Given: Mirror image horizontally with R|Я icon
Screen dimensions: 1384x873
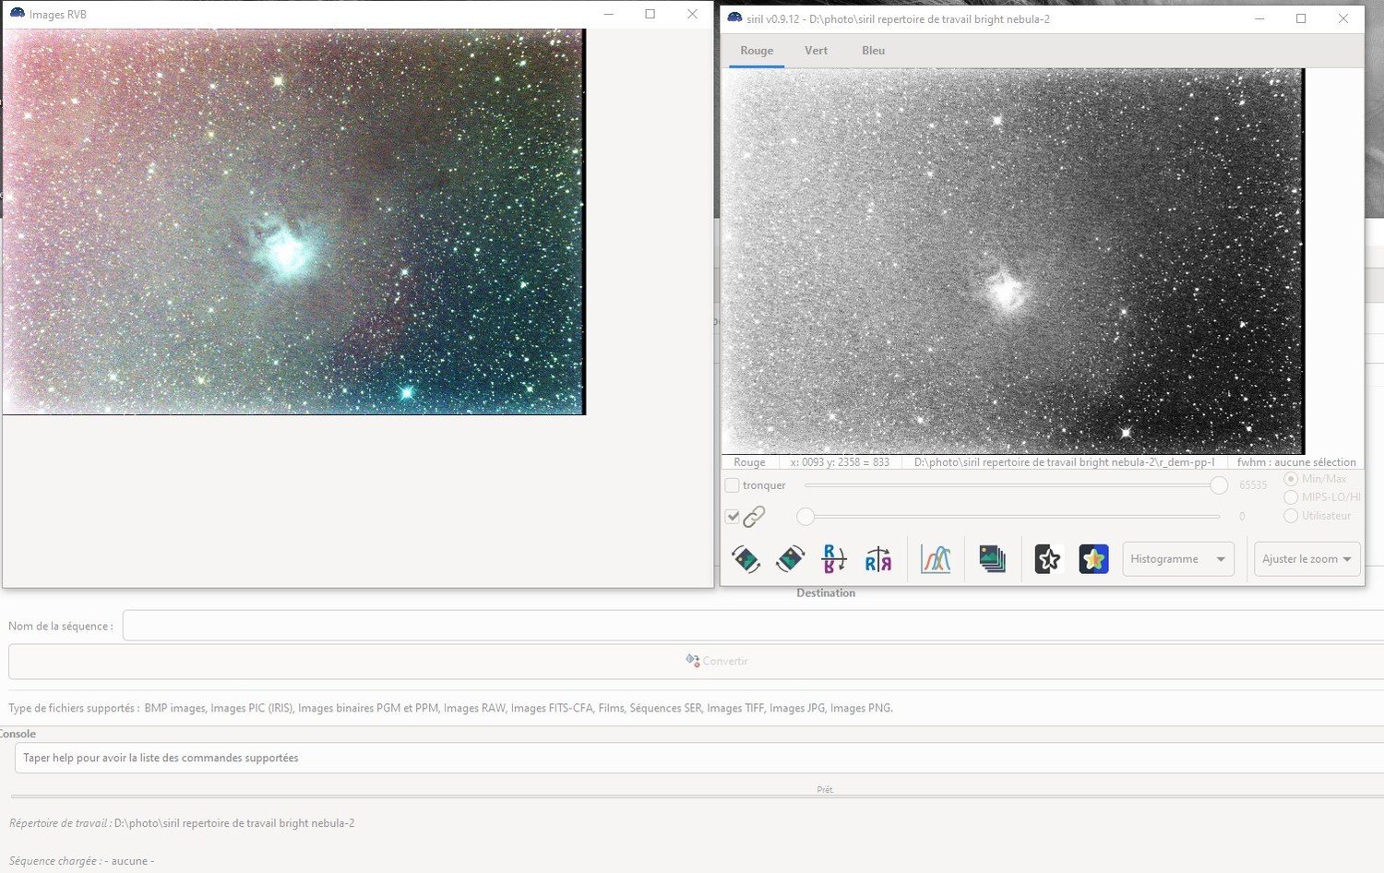Looking at the screenshot, I should (x=878, y=559).
